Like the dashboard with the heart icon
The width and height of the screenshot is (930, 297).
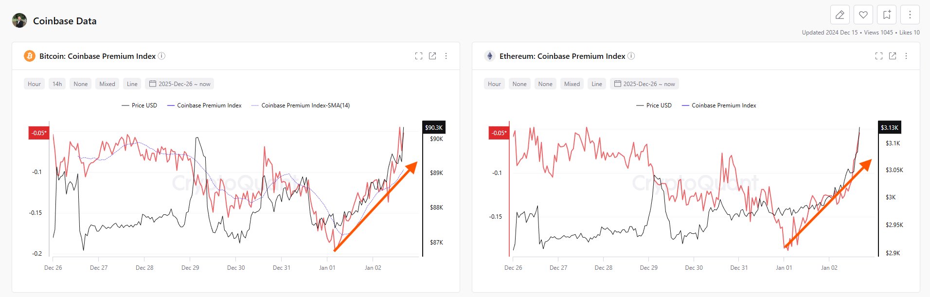tap(863, 15)
